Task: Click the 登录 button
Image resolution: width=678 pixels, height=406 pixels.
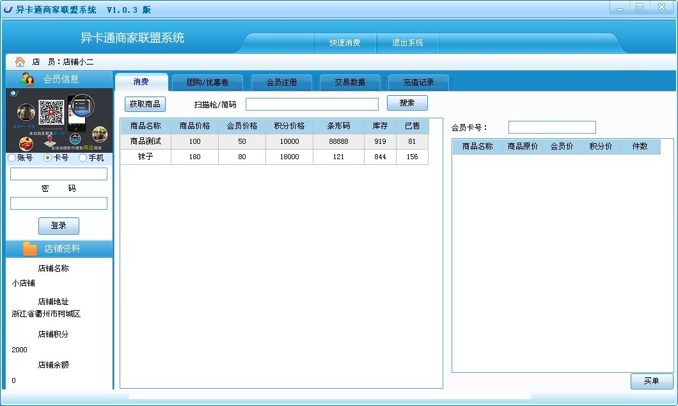Action: [58, 226]
